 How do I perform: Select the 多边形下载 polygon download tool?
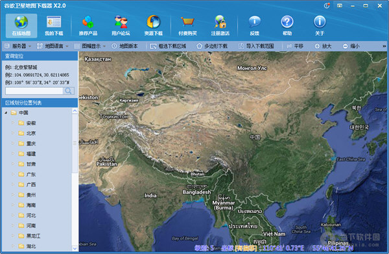[212, 46]
